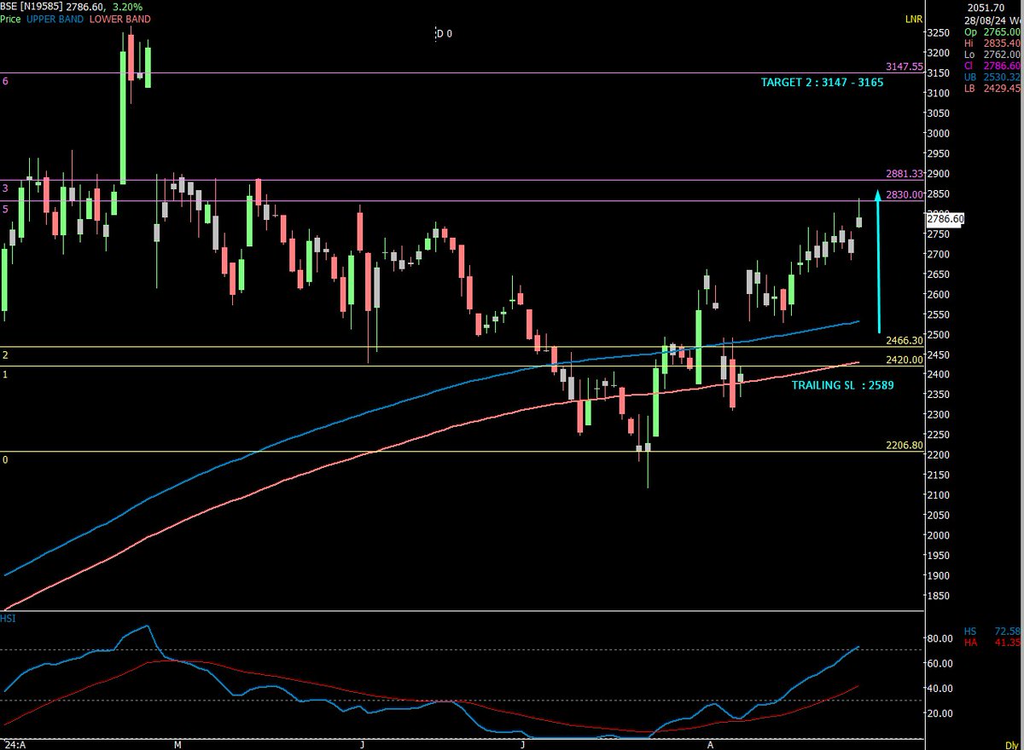
Task: Click level marker 6 on left edge
Action: (x=5, y=81)
